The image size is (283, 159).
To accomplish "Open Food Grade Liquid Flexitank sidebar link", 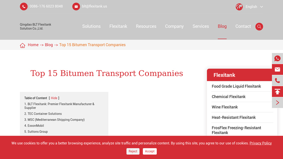I will click(236, 86).
